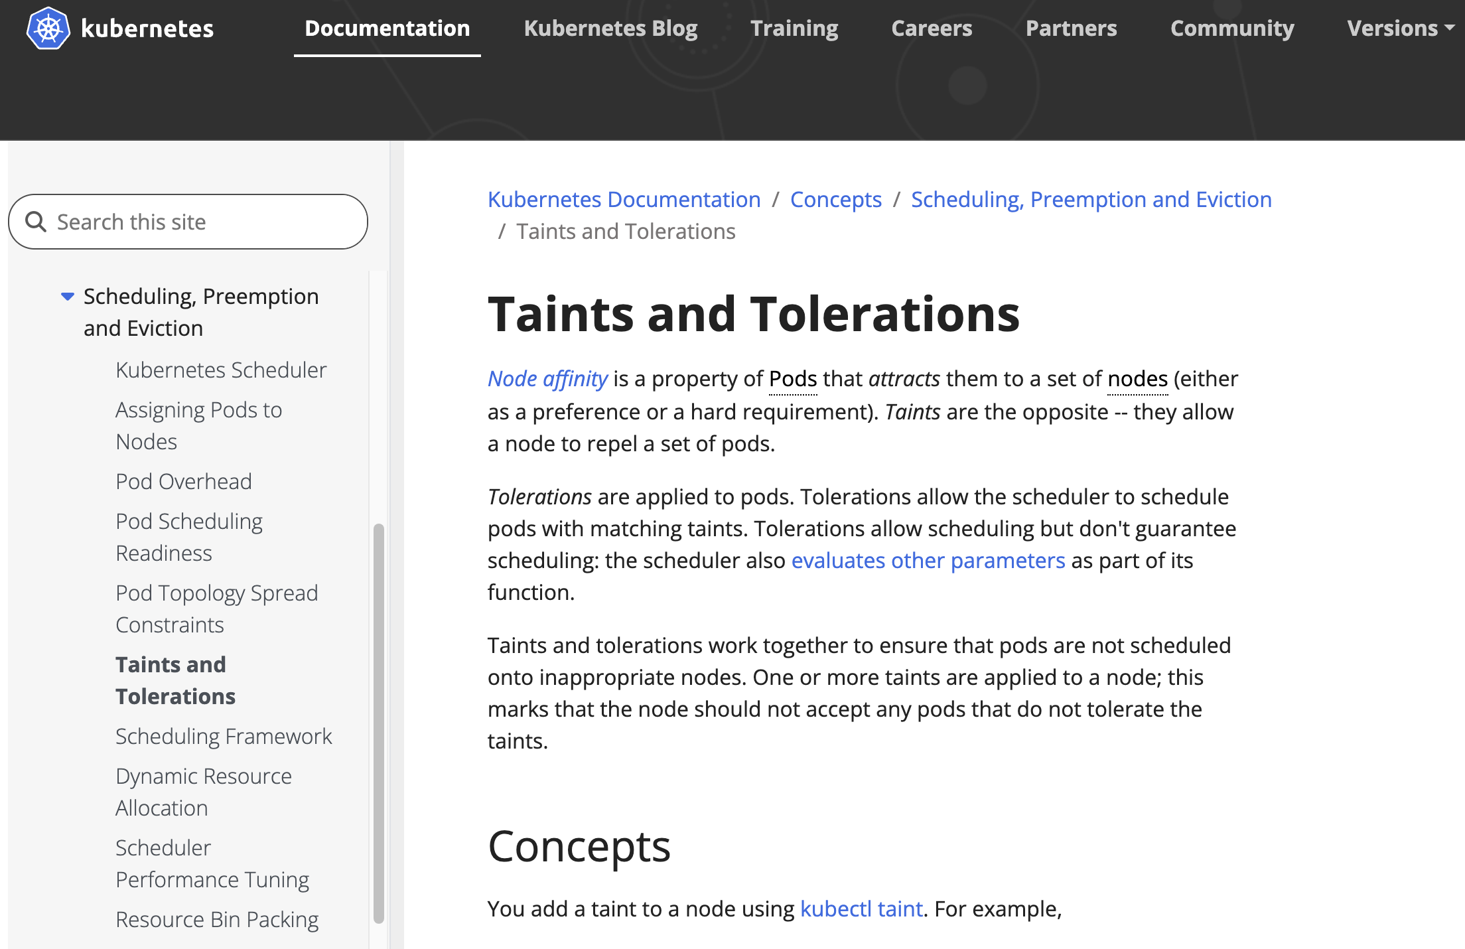Open the Community nav item
Image resolution: width=1465 pixels, height=949 pixels.
[x=1232, y=29]
